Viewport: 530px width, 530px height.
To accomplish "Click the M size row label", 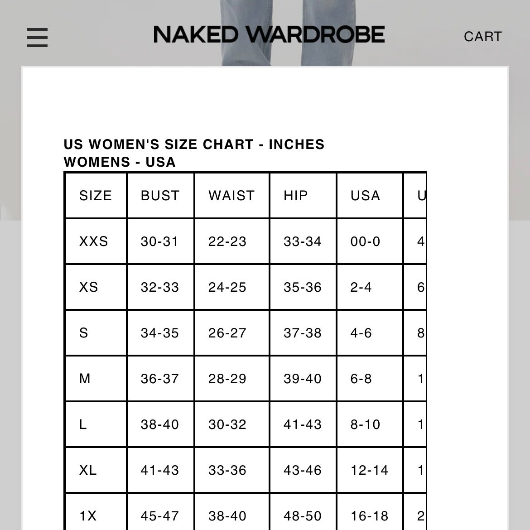I will click(x=85, y=379).
